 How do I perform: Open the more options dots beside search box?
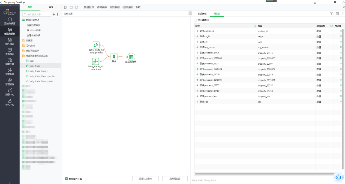(x=58, y=14)
